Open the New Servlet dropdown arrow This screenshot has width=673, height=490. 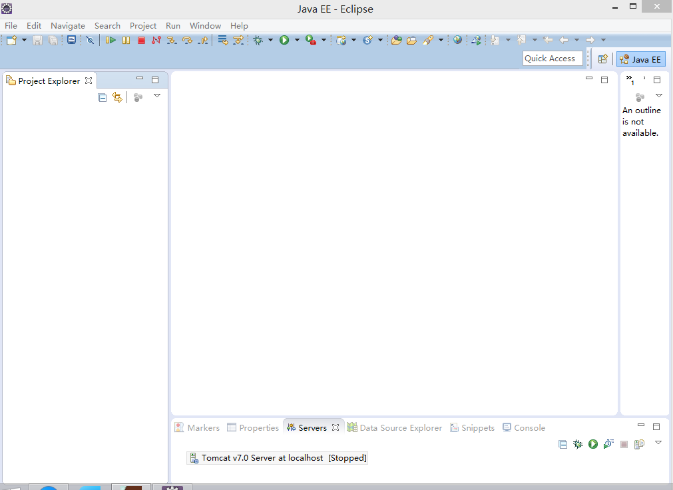[x=380, y=40]
